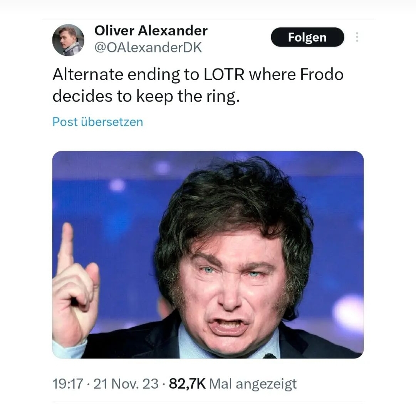Image resolution: width=416 pixels, height=416 pixels.
Task: Click the Post übersetzen link
Action: click(97, 122)
